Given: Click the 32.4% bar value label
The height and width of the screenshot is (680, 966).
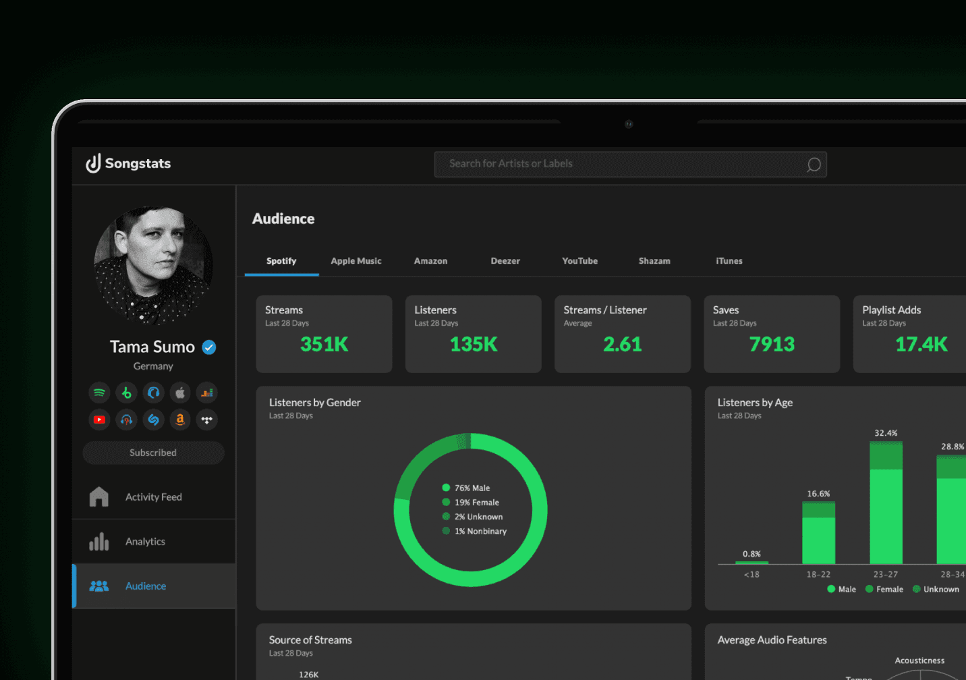Looking at the screenshot, I should [886, 433].
